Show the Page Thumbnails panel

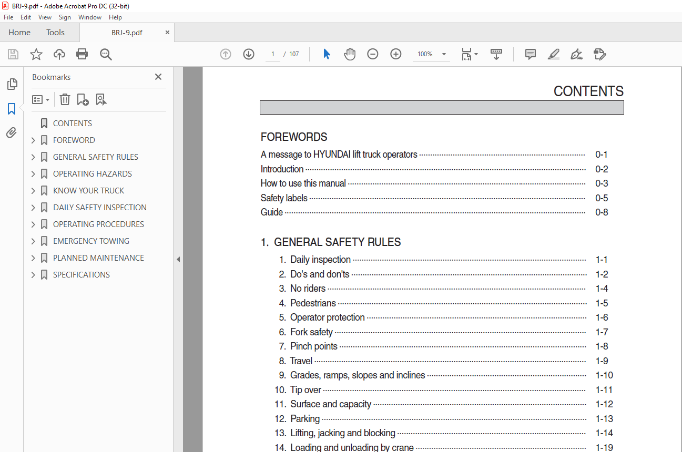click(x=12, y=84)
